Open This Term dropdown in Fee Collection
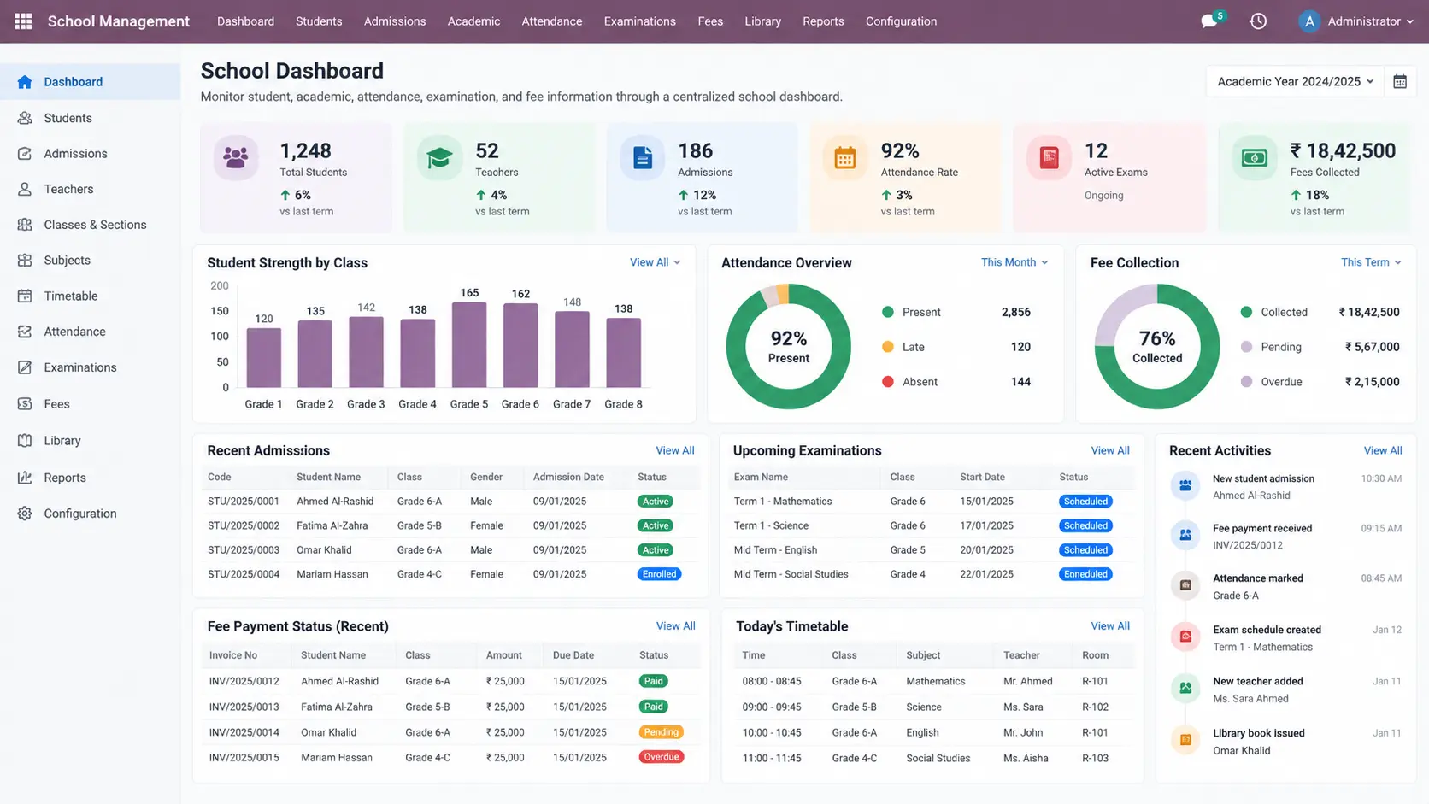 [x=1371, y=262]
